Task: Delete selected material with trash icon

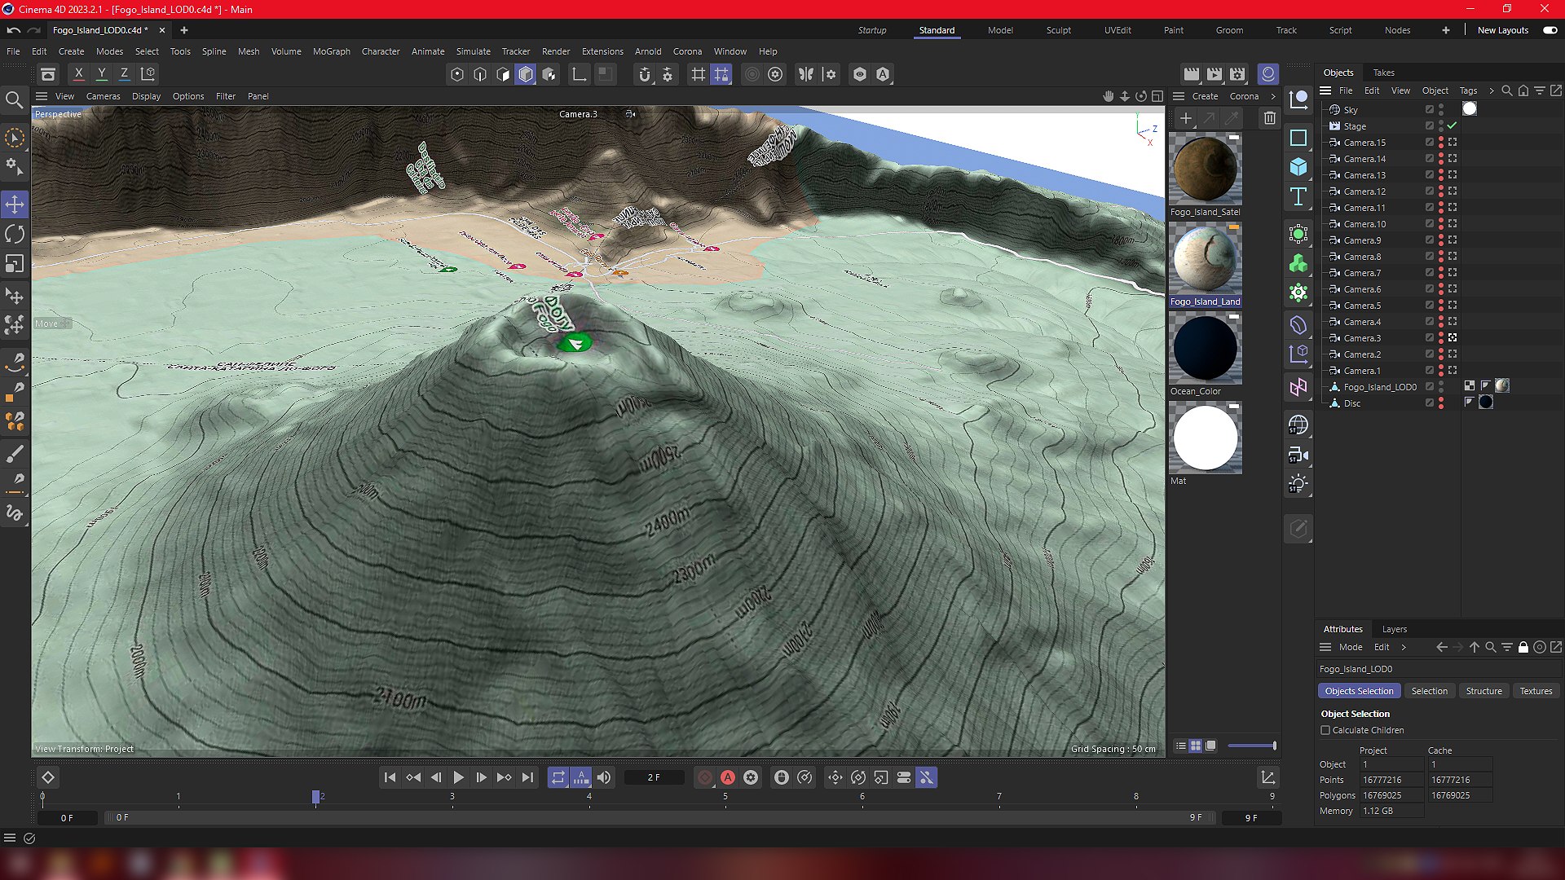Action: coord(1270,118)
